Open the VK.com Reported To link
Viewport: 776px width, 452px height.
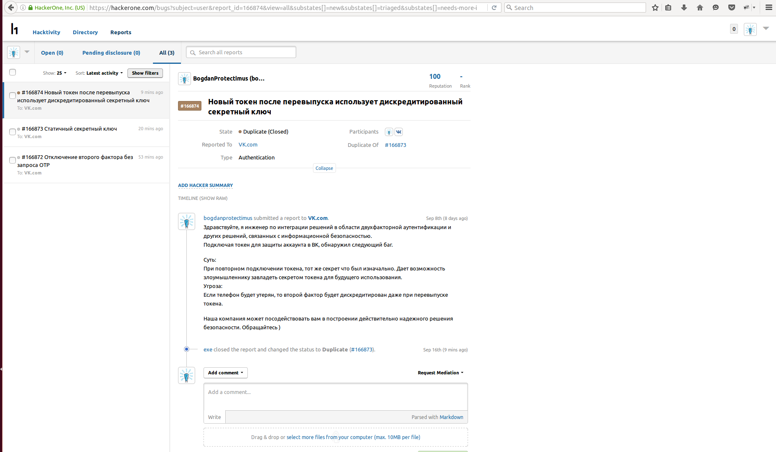pos(248,144)
